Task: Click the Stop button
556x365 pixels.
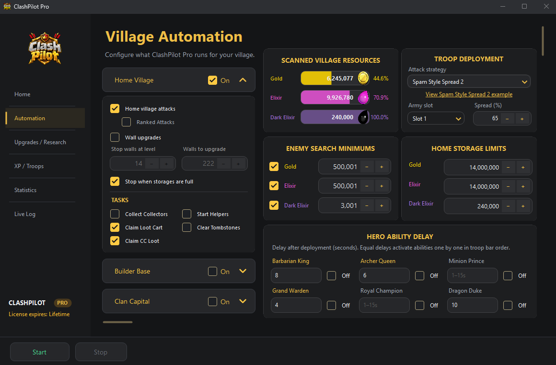Action: pos(101,352)
